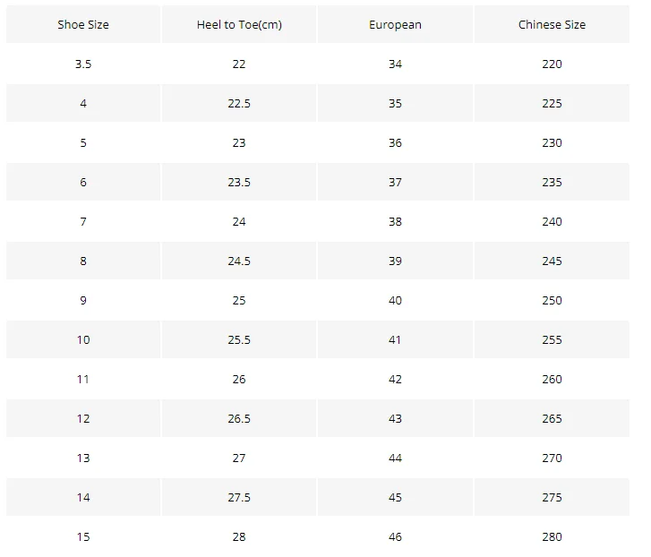Screen dimensions: 651x557
Task: Click the 28 cm heel to toe value
Action: pyautogui.click(x=239, y=536)
